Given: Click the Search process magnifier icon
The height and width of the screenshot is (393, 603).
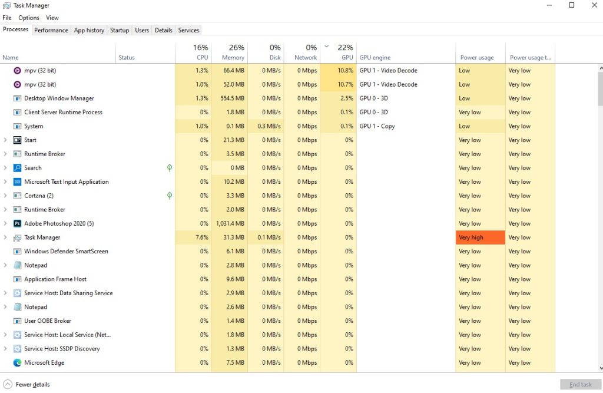Looking at the screenshot, I should [17, 168].
